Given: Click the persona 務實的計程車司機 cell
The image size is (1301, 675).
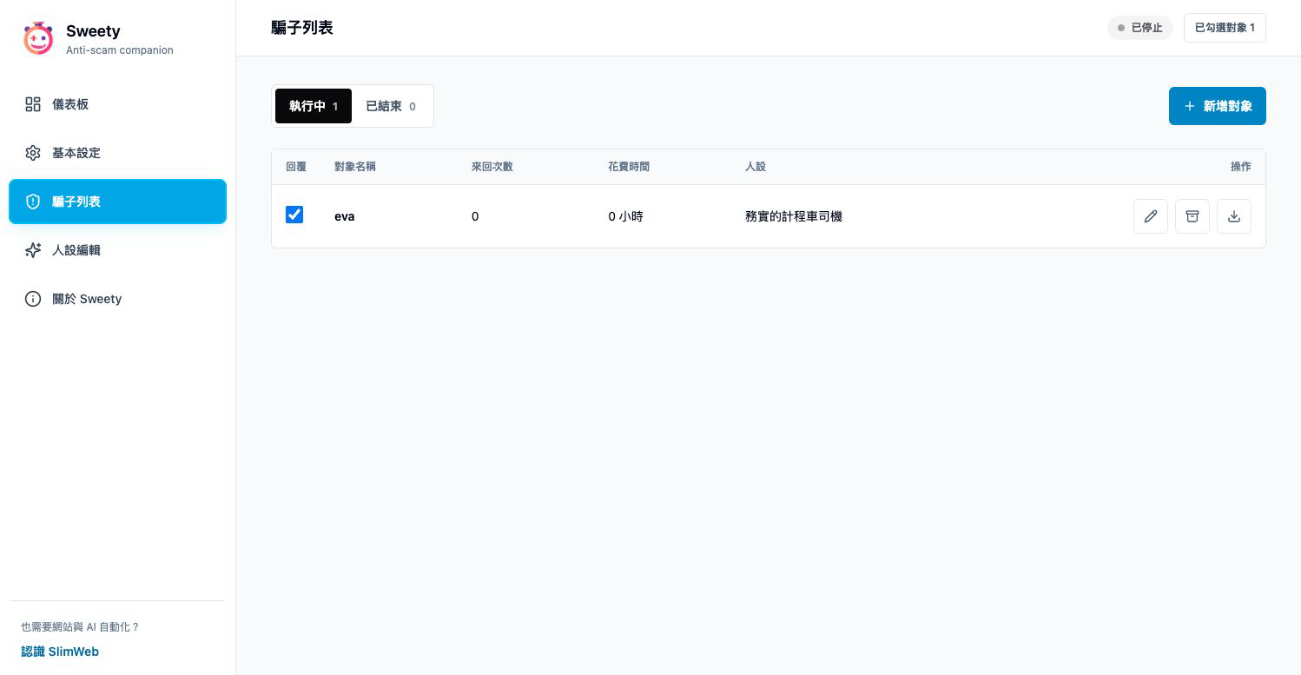Looking at the screenshot, I should (x=794, y=216).
